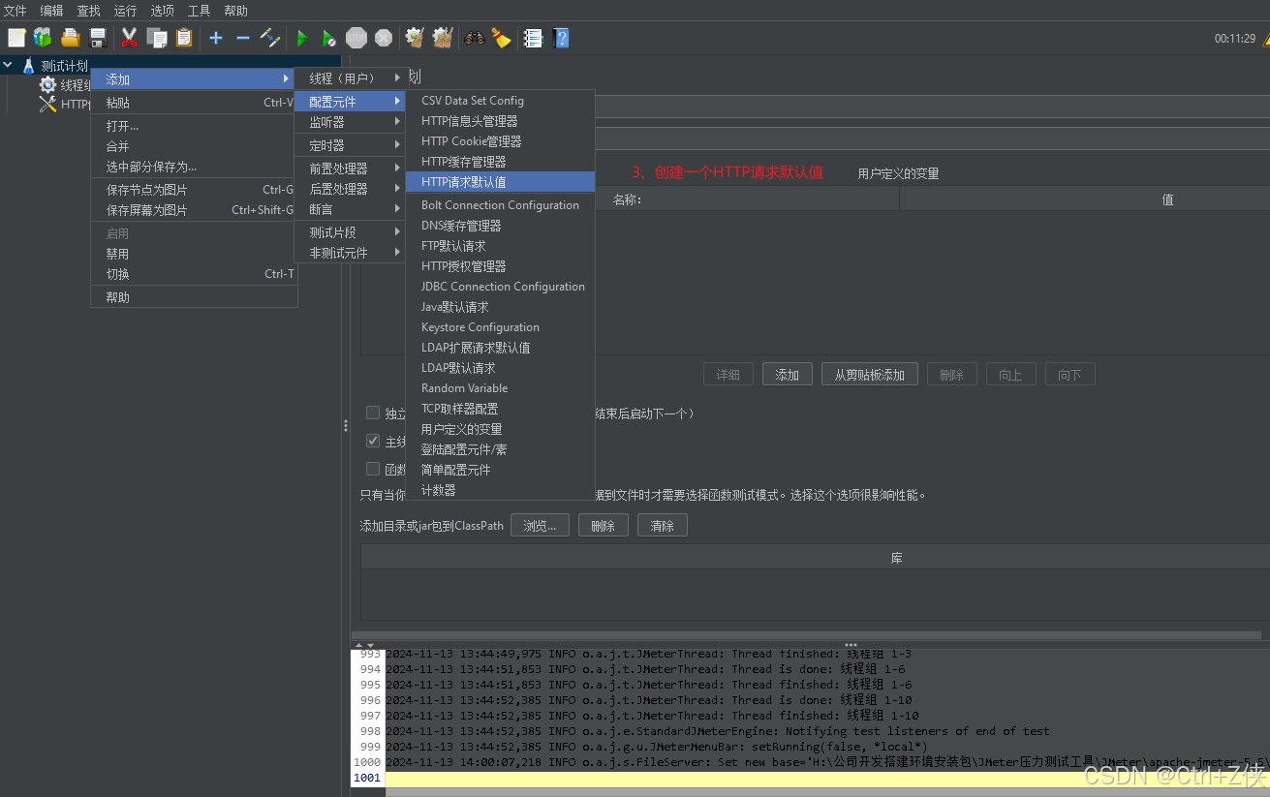
Task: Click the 从剪贴板添加 button
Action: pyautogui.click(x=870, y=375)
